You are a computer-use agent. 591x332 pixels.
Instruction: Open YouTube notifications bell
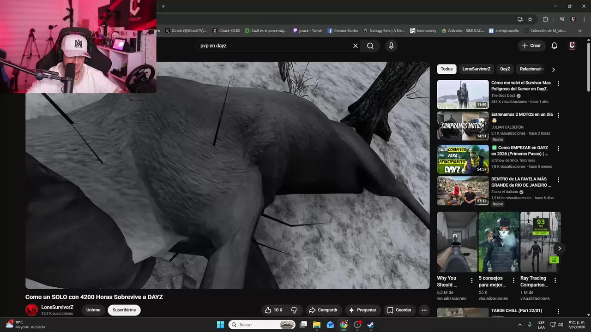[x=555, y=46]
